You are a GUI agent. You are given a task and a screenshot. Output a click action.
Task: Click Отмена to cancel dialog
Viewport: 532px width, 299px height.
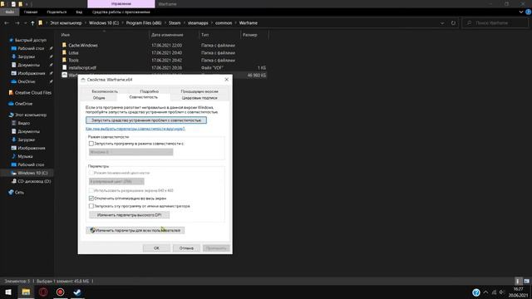(186, 248)
